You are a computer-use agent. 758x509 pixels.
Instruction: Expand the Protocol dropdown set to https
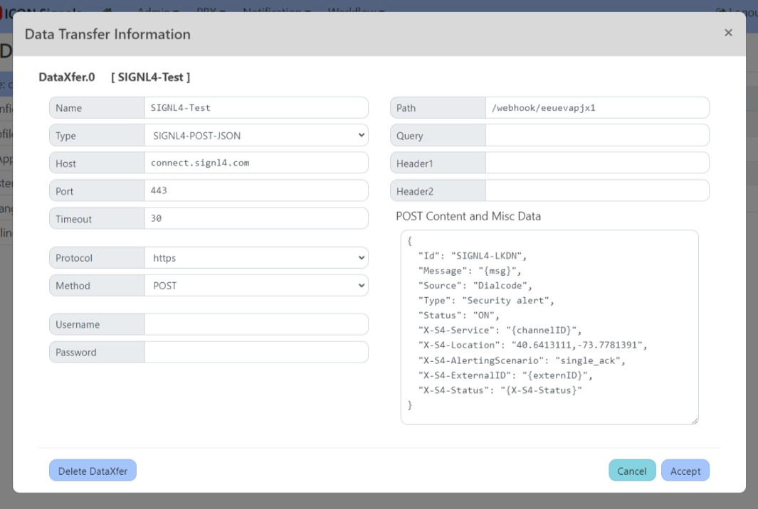coord(256,258)
